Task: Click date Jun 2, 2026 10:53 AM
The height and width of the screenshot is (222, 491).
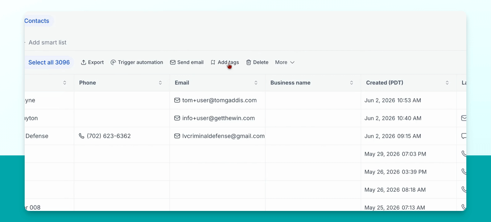Action: click(393, 100)
